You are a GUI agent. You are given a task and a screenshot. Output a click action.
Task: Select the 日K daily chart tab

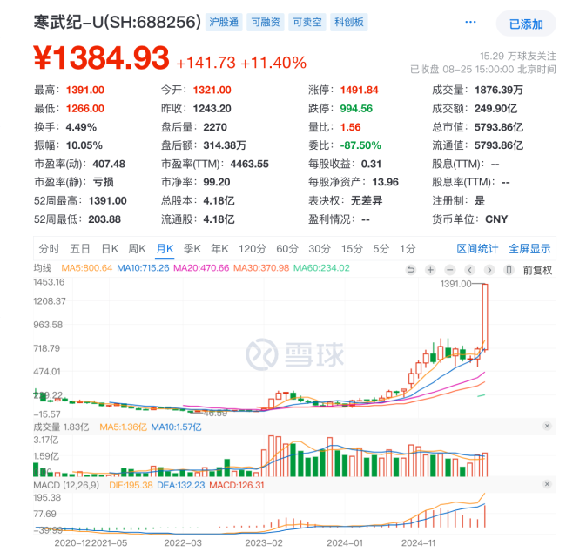[x=109, y=248]
